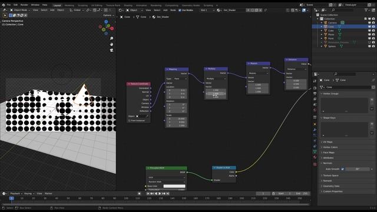This screenshot has height=212, width=377.
Task: Open the Physics properties tab icon
Action: (315, 141)
